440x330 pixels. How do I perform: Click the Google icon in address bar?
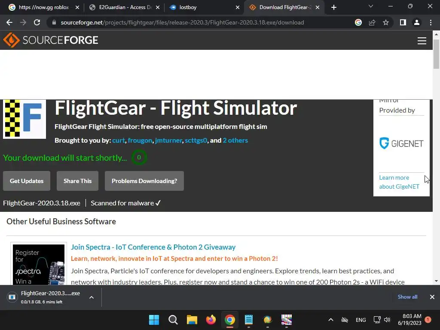point(358,22)
